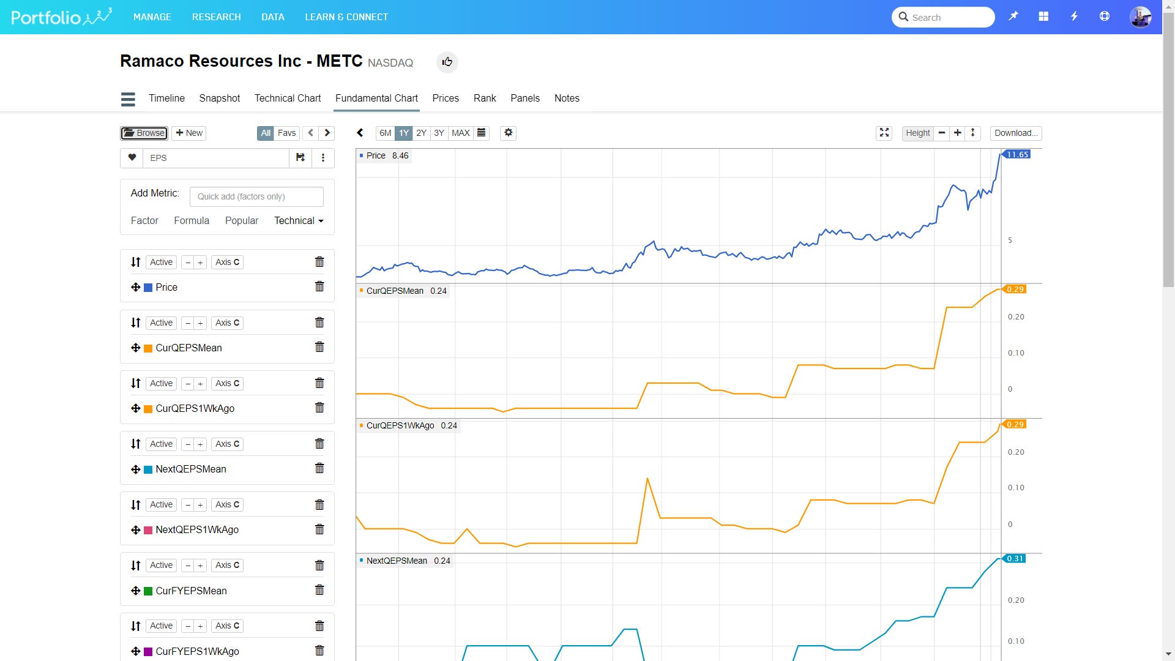Screen dimensions: 1175x661
Task: Select the Favs charts filter
Action: (286, 133)
